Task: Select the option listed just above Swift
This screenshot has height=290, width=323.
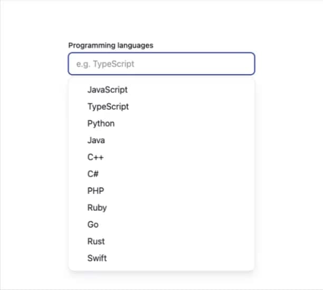Action: pos(161,241)
